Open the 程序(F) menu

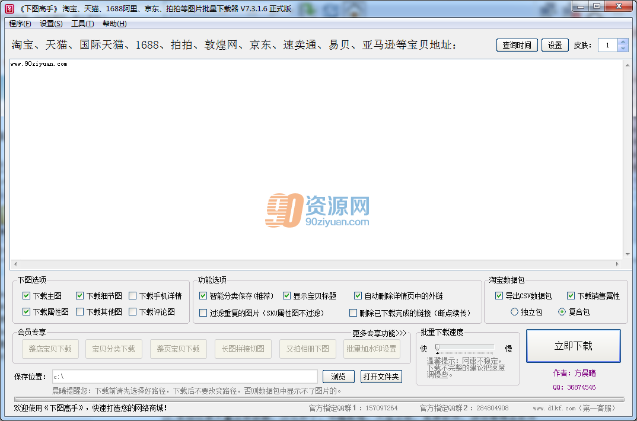point(20,24)
